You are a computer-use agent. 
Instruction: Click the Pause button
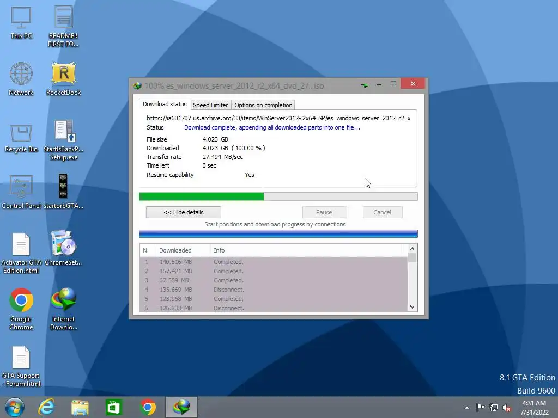[324, 212]
